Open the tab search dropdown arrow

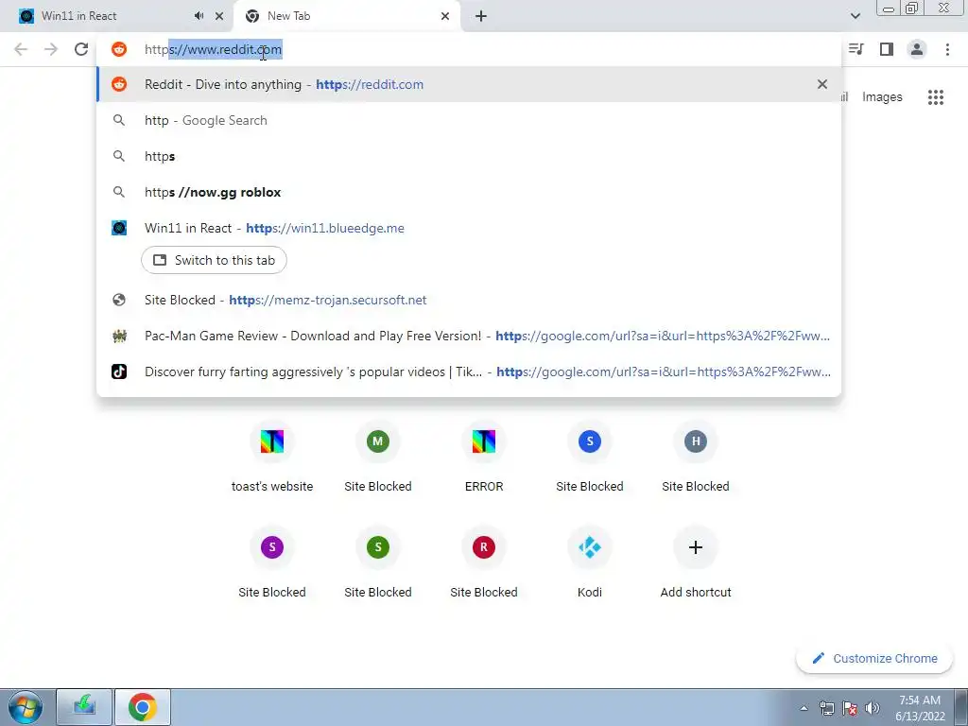point(855,16)
